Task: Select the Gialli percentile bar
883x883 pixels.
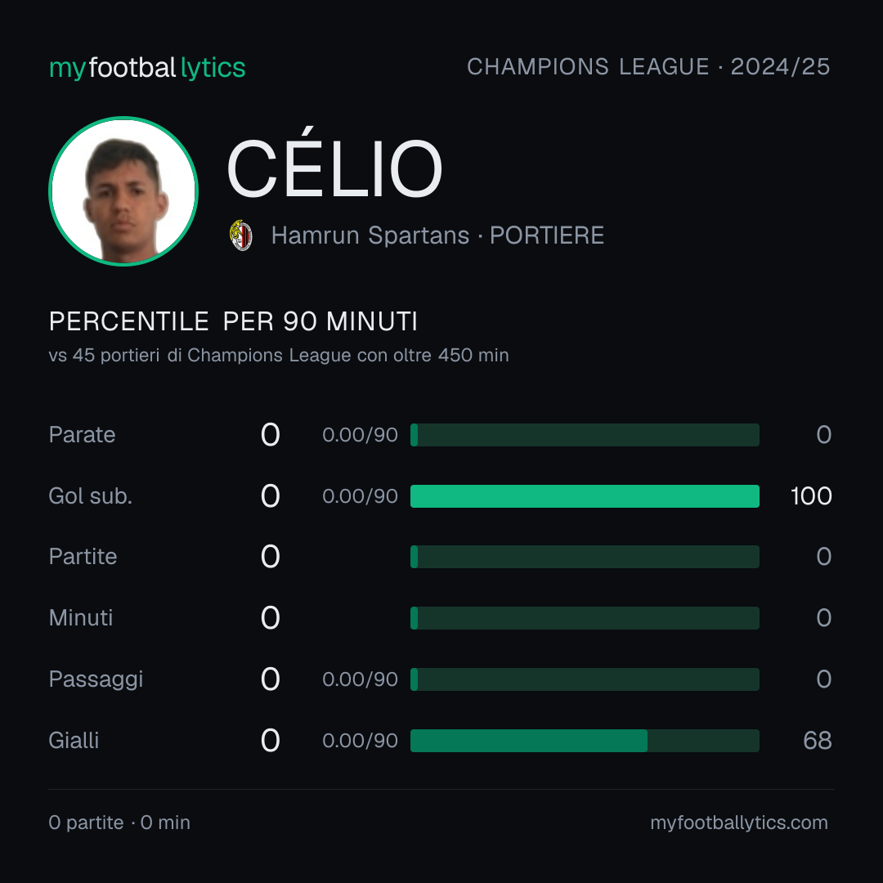Action: pyautogui.click(x=585, y=741)
